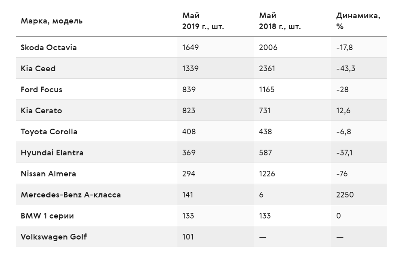Click the 101 value for Volkswagen Golf

pos(188,237)
